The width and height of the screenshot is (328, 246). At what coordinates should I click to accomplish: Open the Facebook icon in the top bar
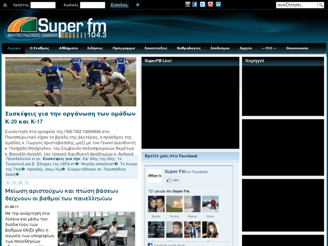(195, 5)
